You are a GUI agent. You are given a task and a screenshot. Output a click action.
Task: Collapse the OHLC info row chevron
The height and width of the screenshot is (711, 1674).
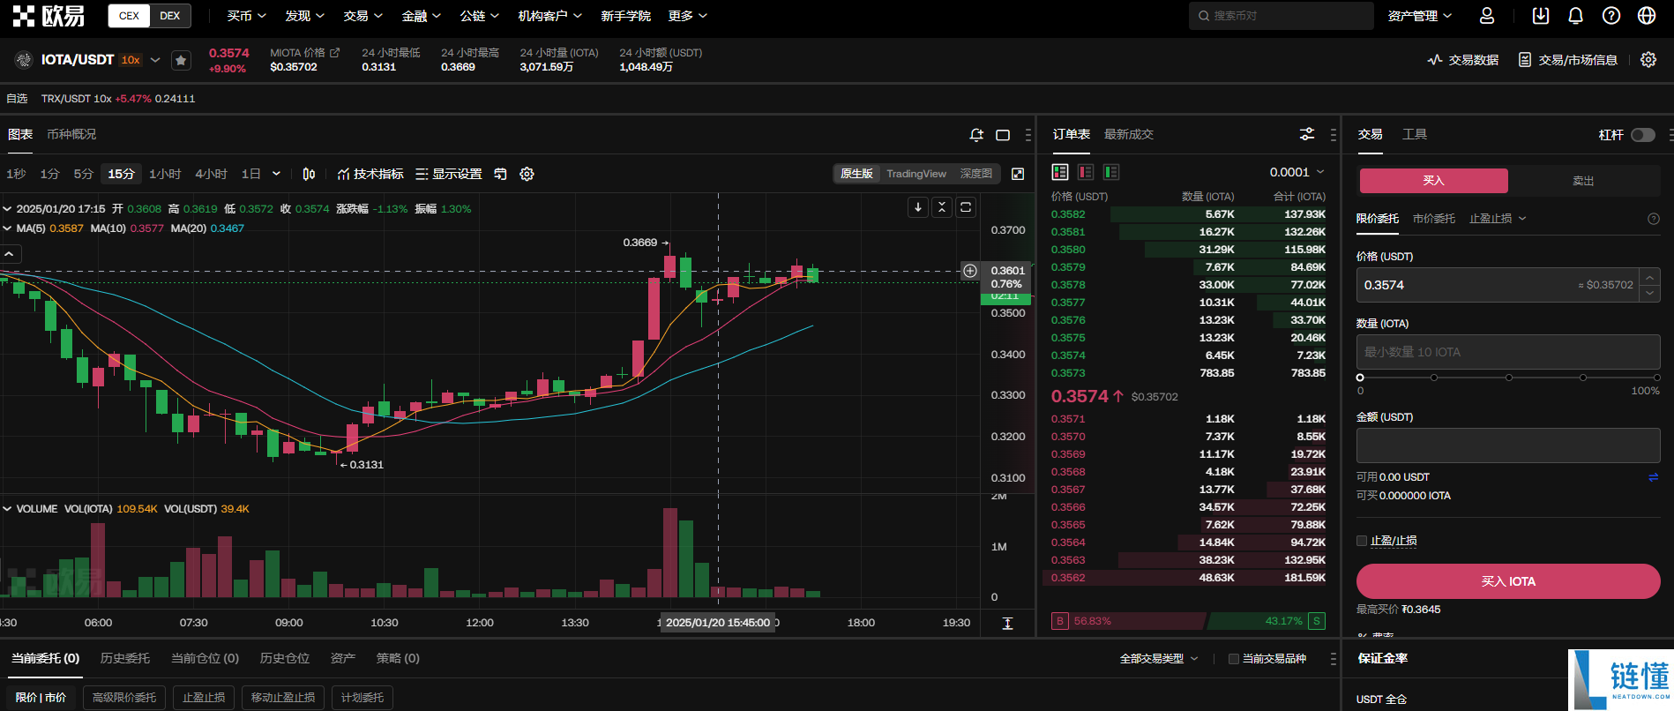[x=7, y=209]
